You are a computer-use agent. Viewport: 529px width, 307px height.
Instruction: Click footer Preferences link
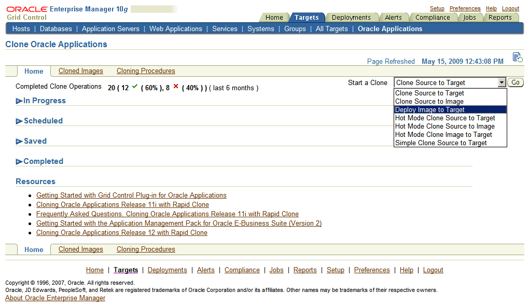click(x=372, y=270)
